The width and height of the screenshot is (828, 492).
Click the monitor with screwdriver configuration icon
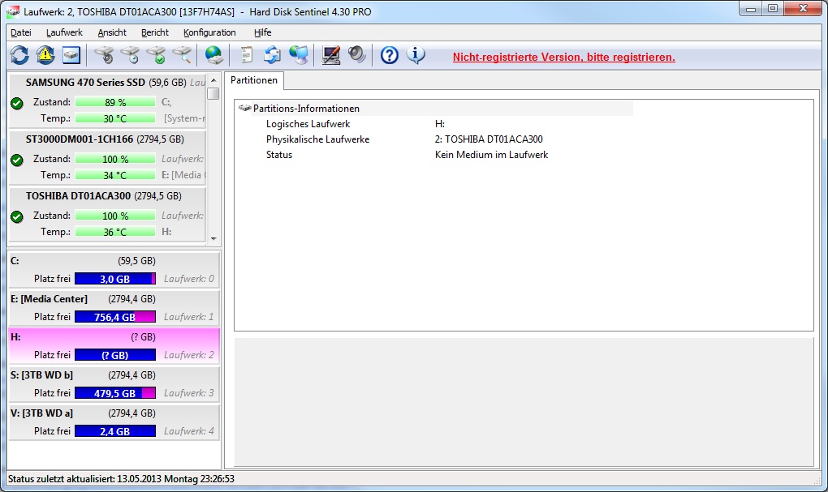pyautogui.click(x=331, y=55)
